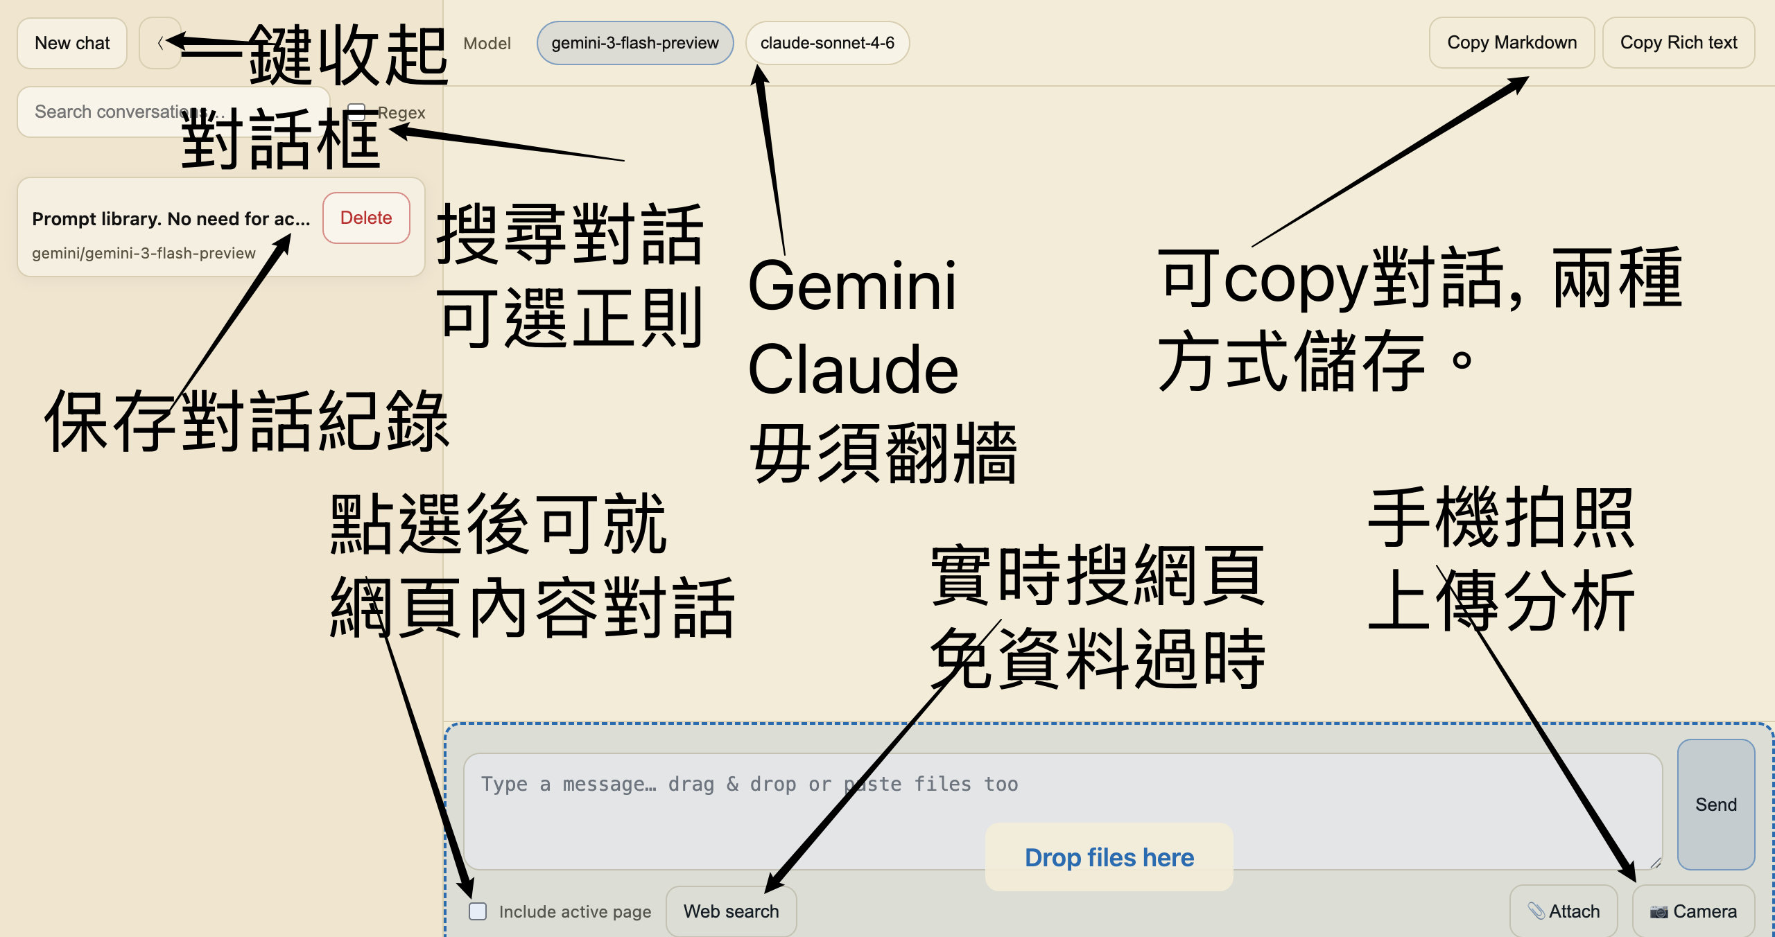Click Copy Rich text
Screen dimensions: 1775x937
pos(1678,43)
